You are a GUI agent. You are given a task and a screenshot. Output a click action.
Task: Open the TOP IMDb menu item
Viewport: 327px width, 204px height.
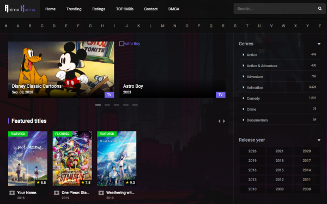[125, 9]
